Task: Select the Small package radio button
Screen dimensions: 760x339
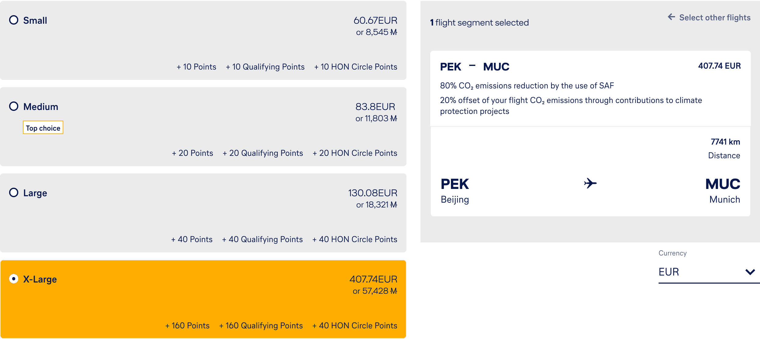Action: click(14, 20)
